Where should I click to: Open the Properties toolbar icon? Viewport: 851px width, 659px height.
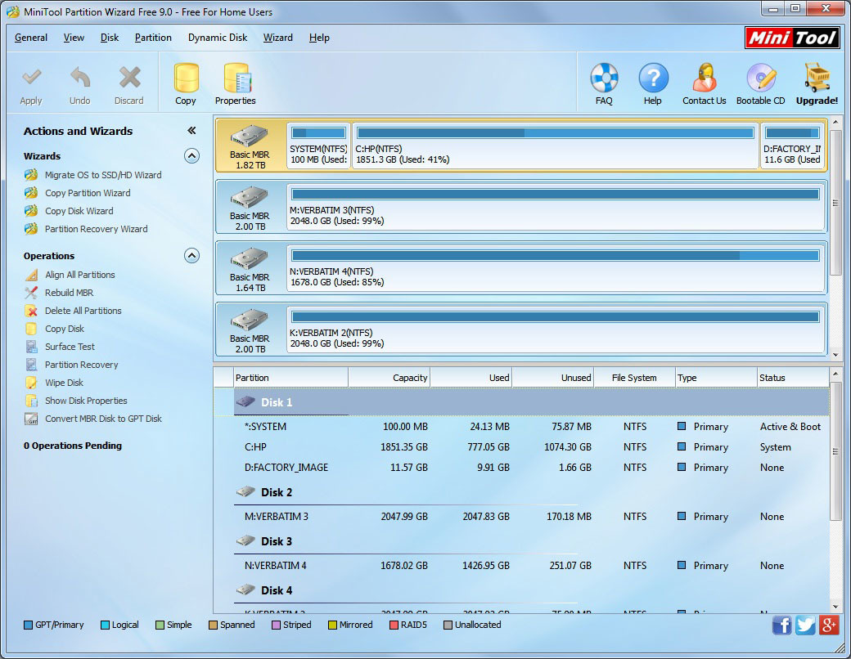[x=236, y=83]
